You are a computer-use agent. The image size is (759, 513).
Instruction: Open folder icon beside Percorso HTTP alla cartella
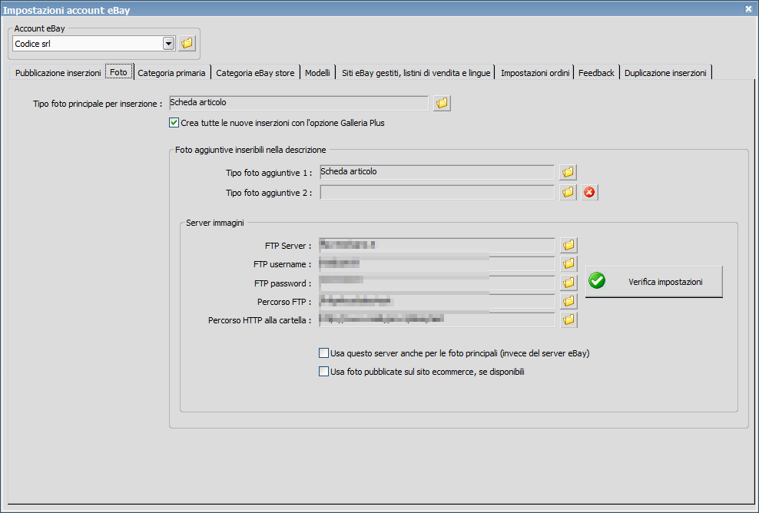click(568, 320)
